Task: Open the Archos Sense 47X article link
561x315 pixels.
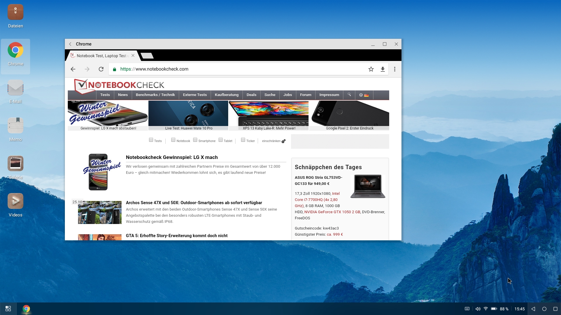Action: pos(194,203)
